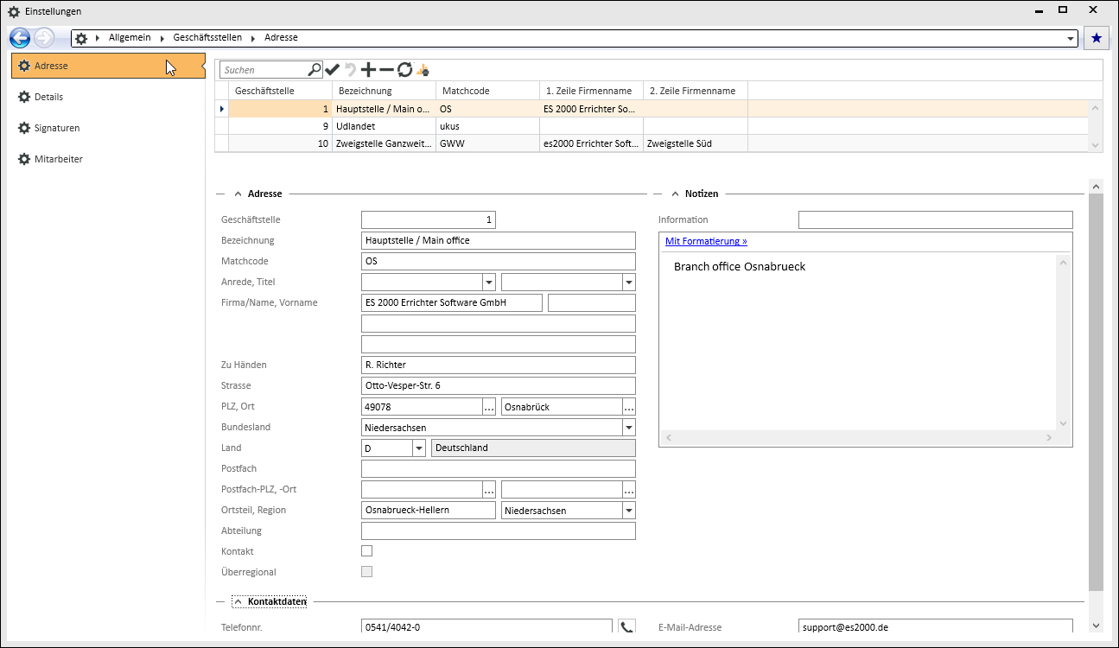The image size is (1119, 648).
Task: Switch to Signaturen in sidebar
Action: [56, 128]
